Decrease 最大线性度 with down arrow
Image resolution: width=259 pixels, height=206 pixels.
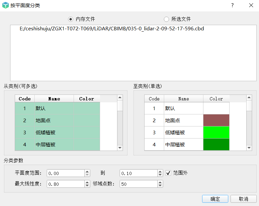(87, 185)
